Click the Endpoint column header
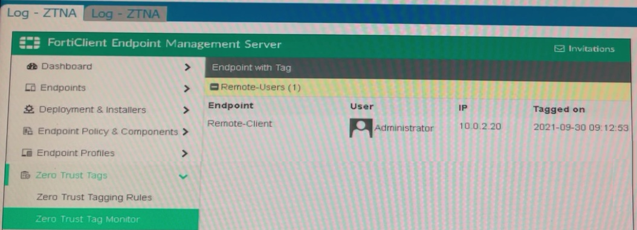Viewport: 637px width, 230px height. pos(230,106)
